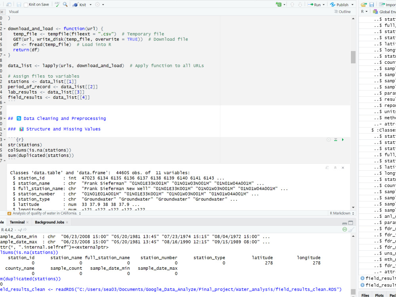Switch to the Terminal tab

click(x=17, y=222)
